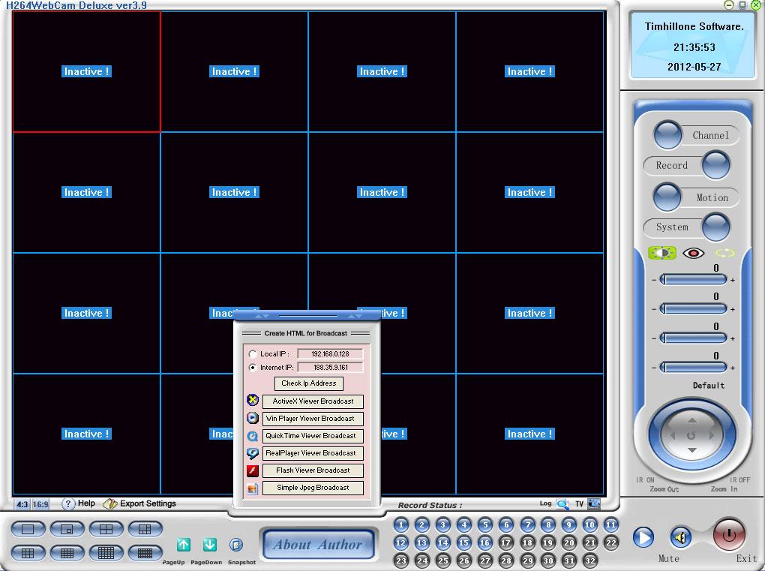Viewport: 765px width, 571px height.
Task: Open the Log magnifier icon
Action: tap(562, 504)
